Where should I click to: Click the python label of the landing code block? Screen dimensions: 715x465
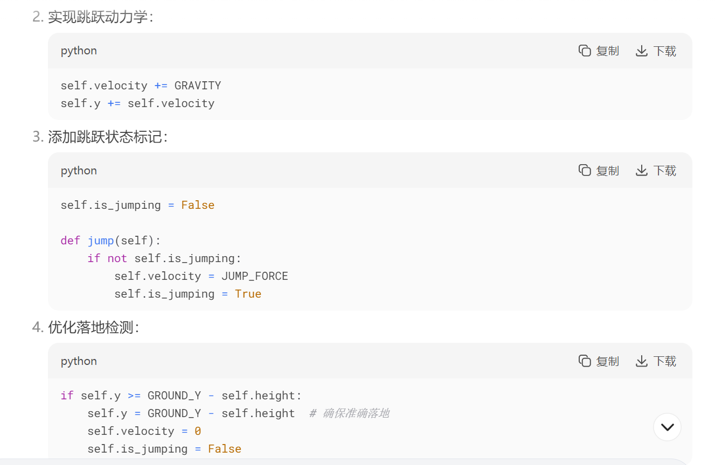(79, 361)
